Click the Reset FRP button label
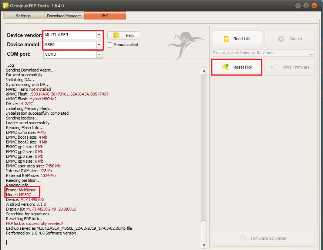Viewport: 323px width, 250px height. (243, 67)
